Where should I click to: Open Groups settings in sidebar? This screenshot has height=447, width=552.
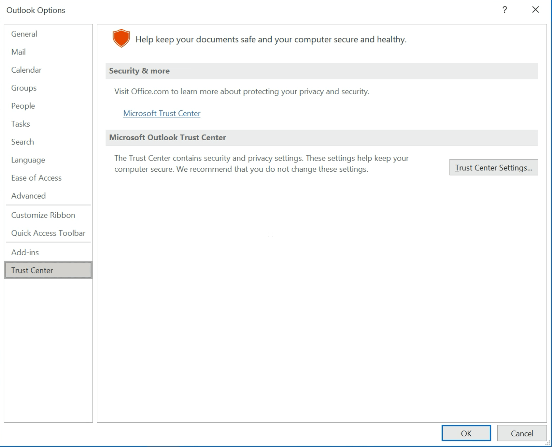point(48,88)
